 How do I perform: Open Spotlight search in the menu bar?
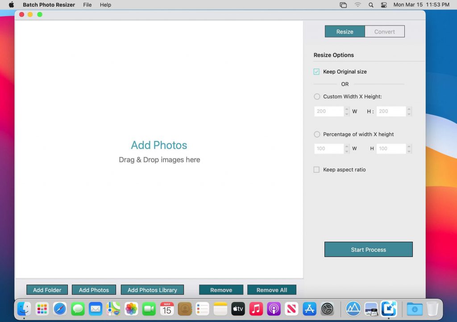(370, 5)
